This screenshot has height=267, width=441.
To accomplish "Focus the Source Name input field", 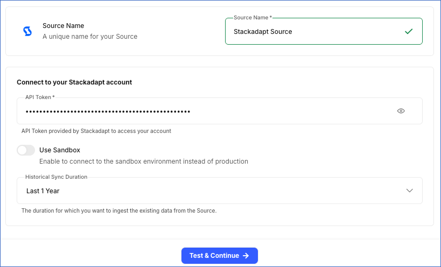I will point(324,31).
